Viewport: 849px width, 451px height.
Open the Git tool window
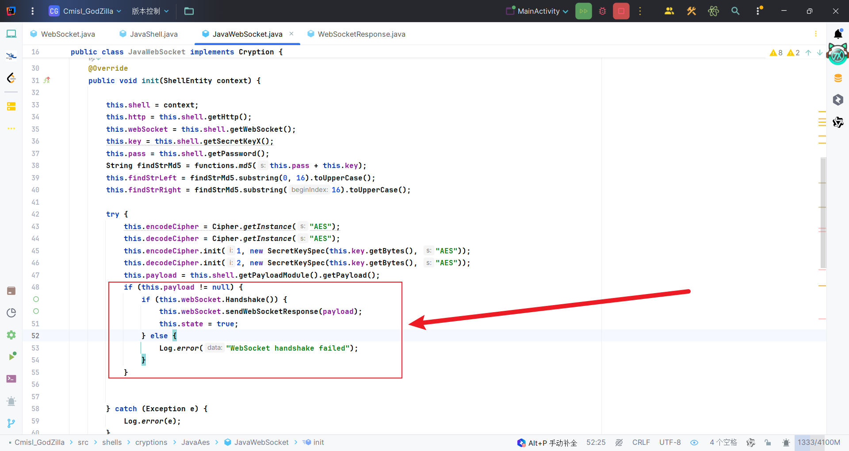11,423
